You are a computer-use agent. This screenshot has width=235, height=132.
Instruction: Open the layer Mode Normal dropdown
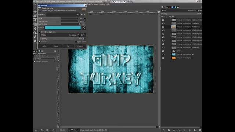[179, 11]
